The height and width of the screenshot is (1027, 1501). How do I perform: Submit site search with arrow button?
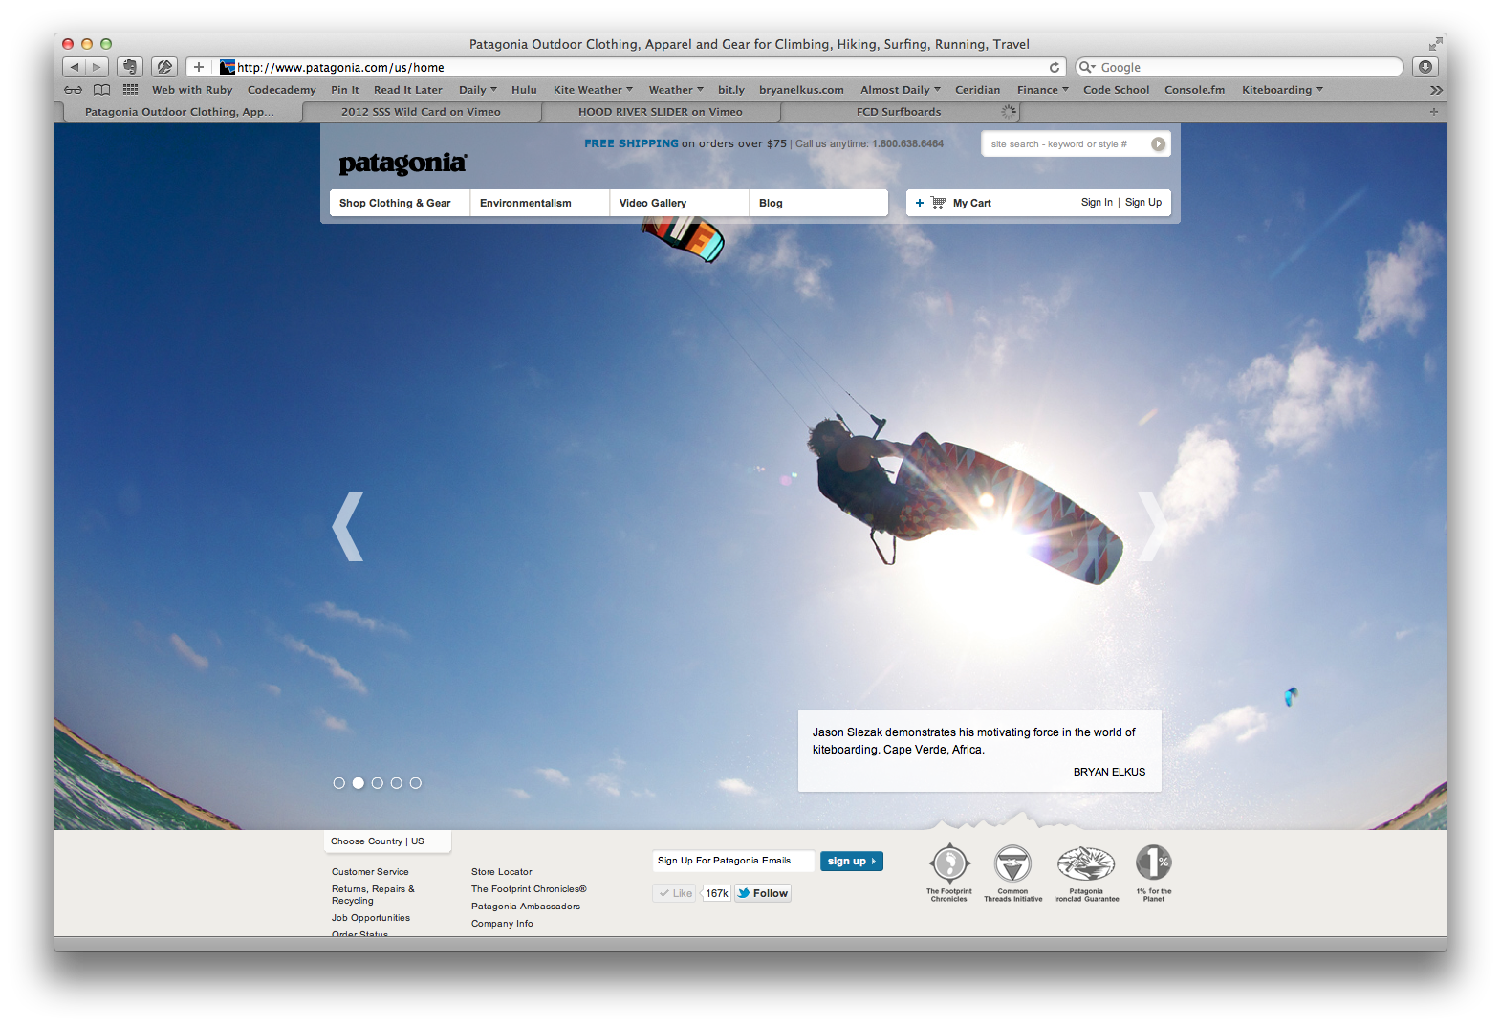1158,144
